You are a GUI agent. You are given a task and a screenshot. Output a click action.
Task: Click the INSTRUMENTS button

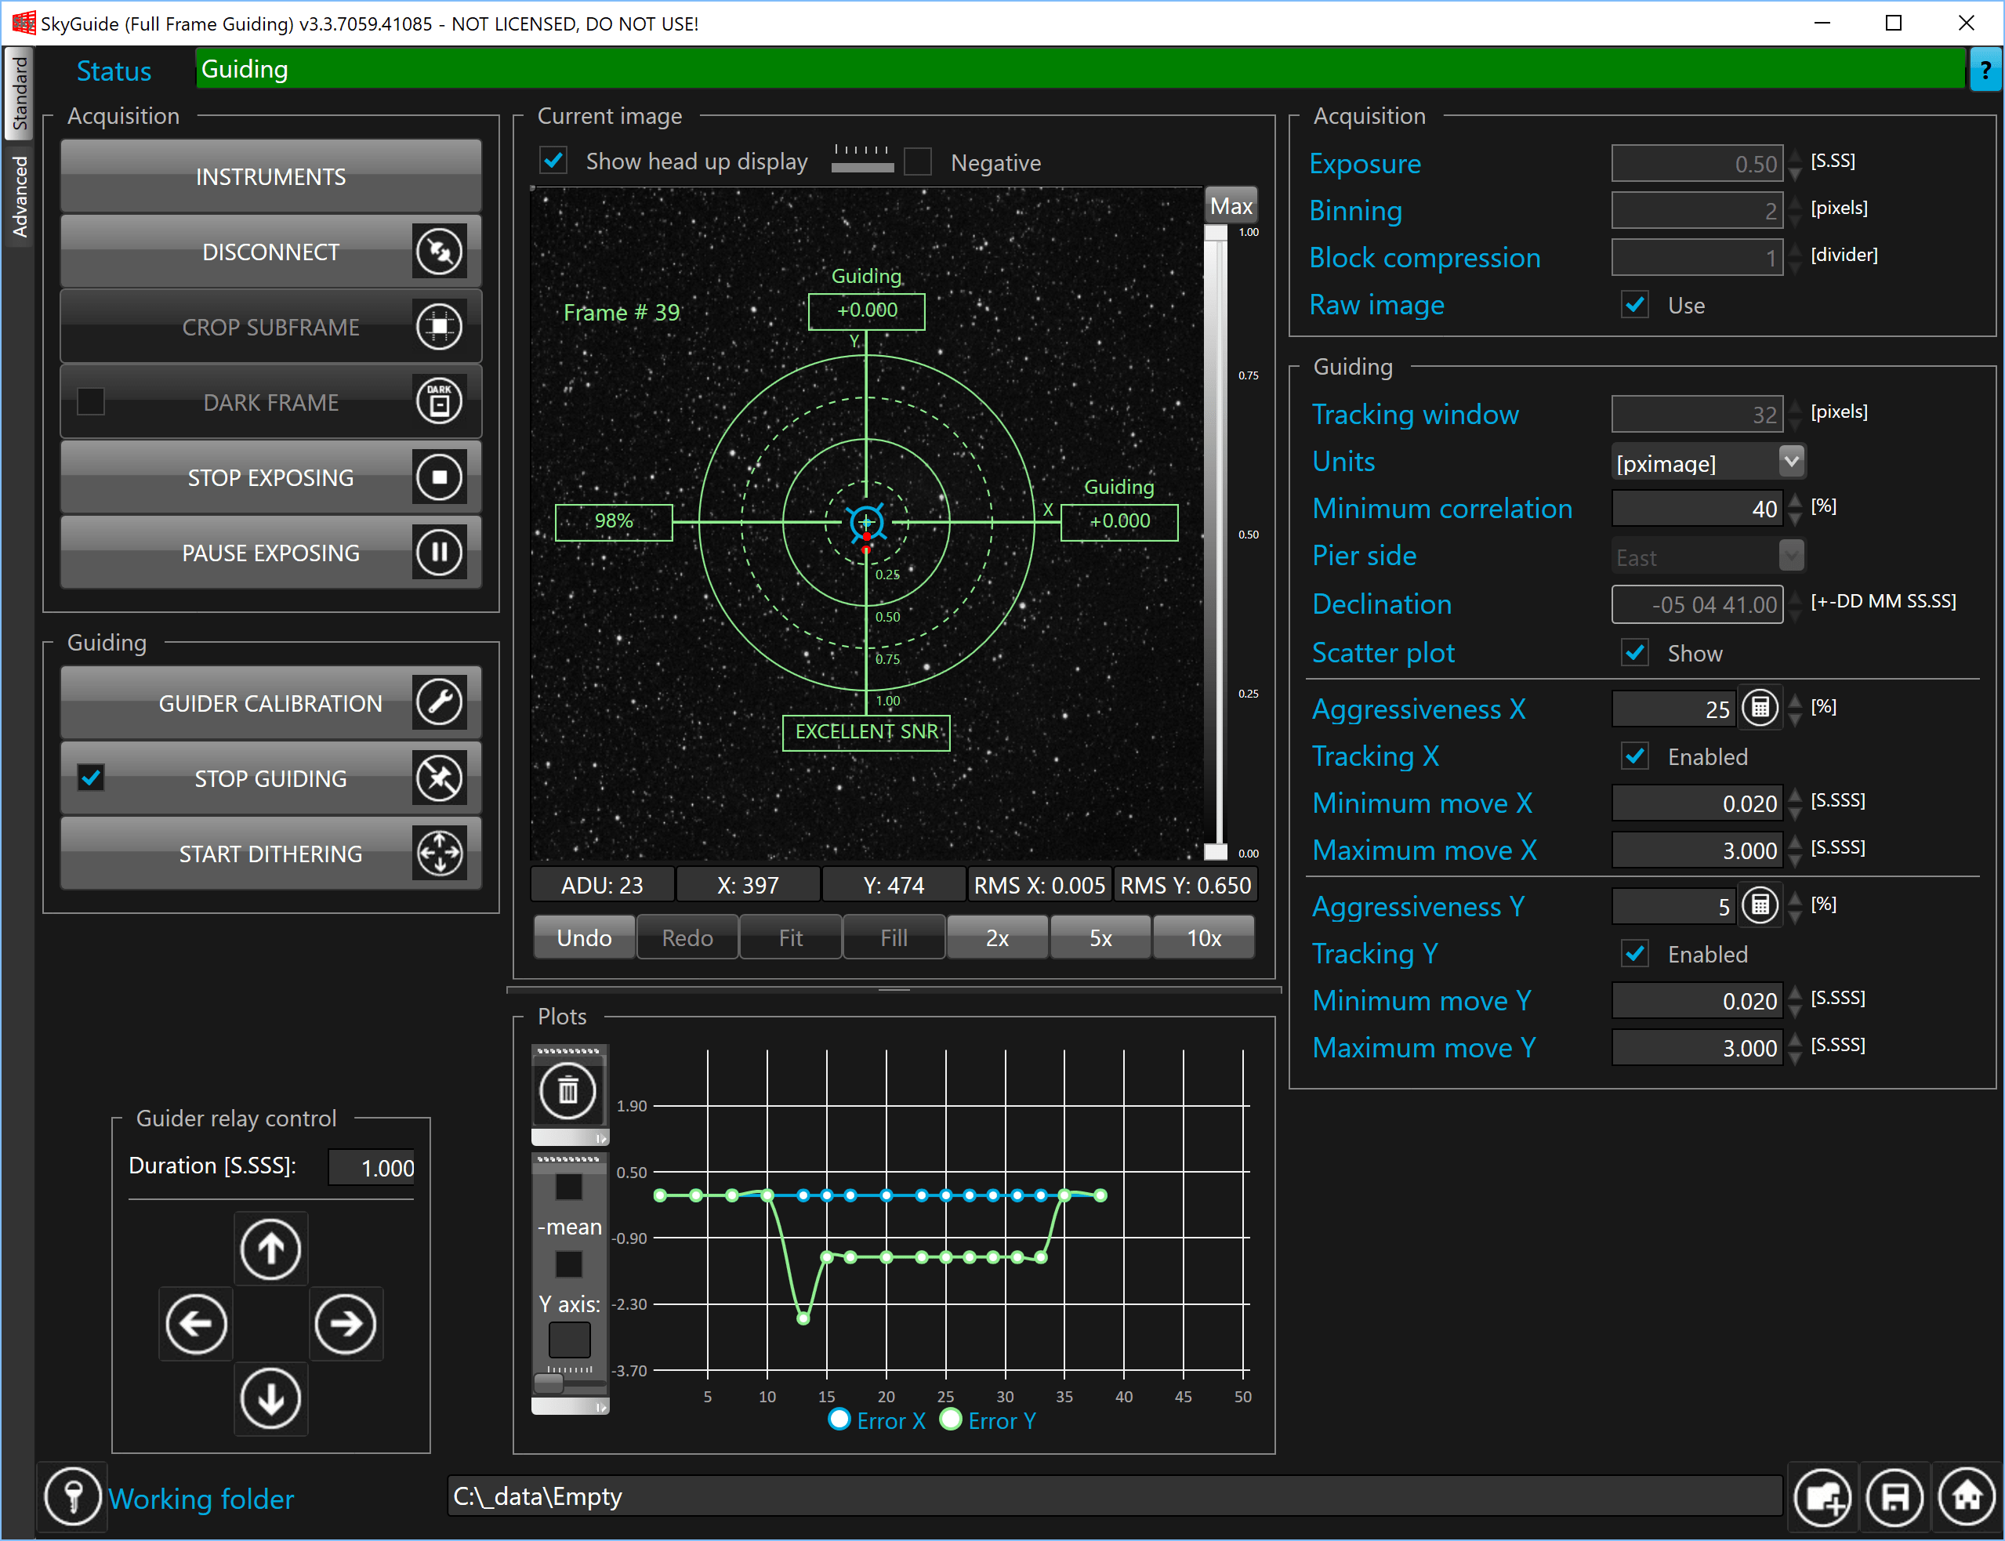[x=270, y=176]
